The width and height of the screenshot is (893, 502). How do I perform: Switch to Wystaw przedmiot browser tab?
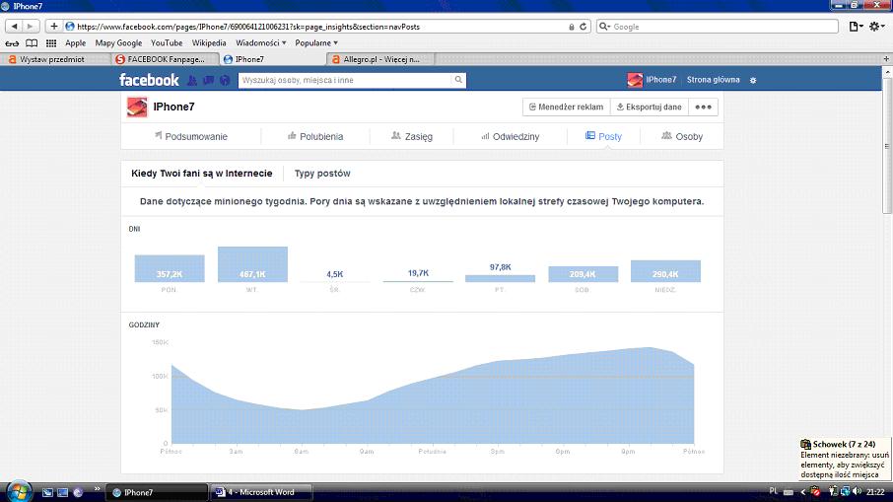tap(55, 59)
